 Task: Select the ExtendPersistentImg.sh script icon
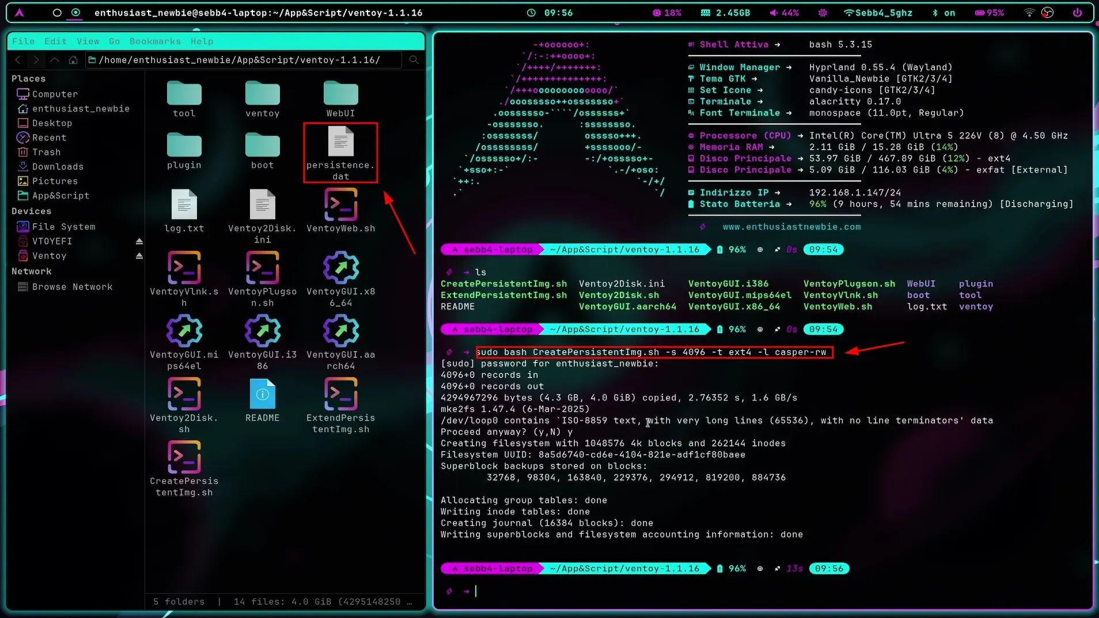click(x=341, y=394)
